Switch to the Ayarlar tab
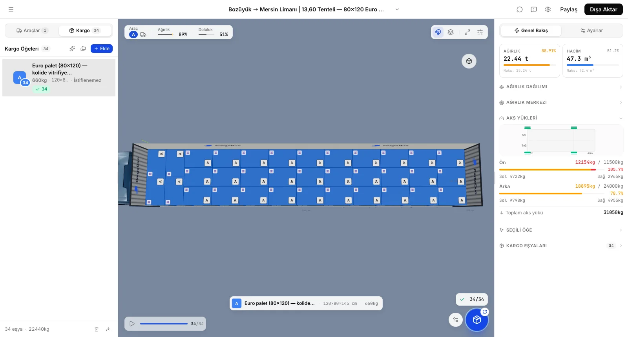Screen dimensions: 628x337 click(x=591, y=31)
